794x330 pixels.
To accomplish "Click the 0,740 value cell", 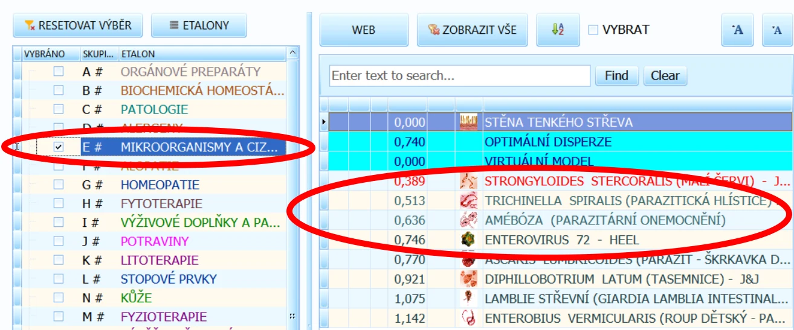I will coord(408,142).
